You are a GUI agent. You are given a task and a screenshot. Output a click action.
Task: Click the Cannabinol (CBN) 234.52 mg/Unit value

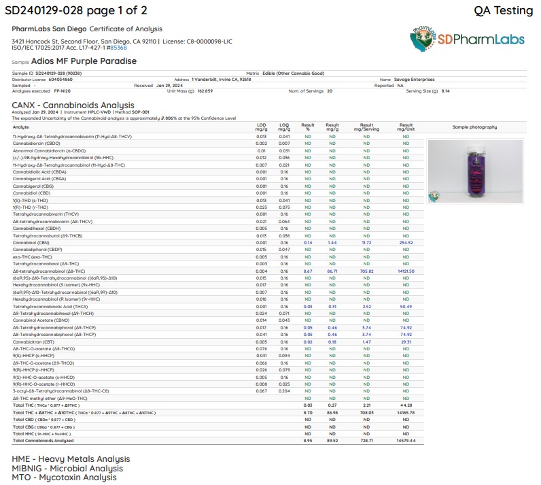click(x=406, y=243)
